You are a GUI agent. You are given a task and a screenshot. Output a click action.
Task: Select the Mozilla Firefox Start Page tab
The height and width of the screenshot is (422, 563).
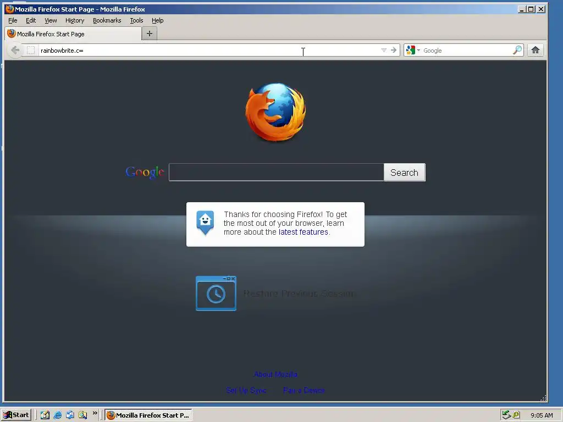point(73,34)
